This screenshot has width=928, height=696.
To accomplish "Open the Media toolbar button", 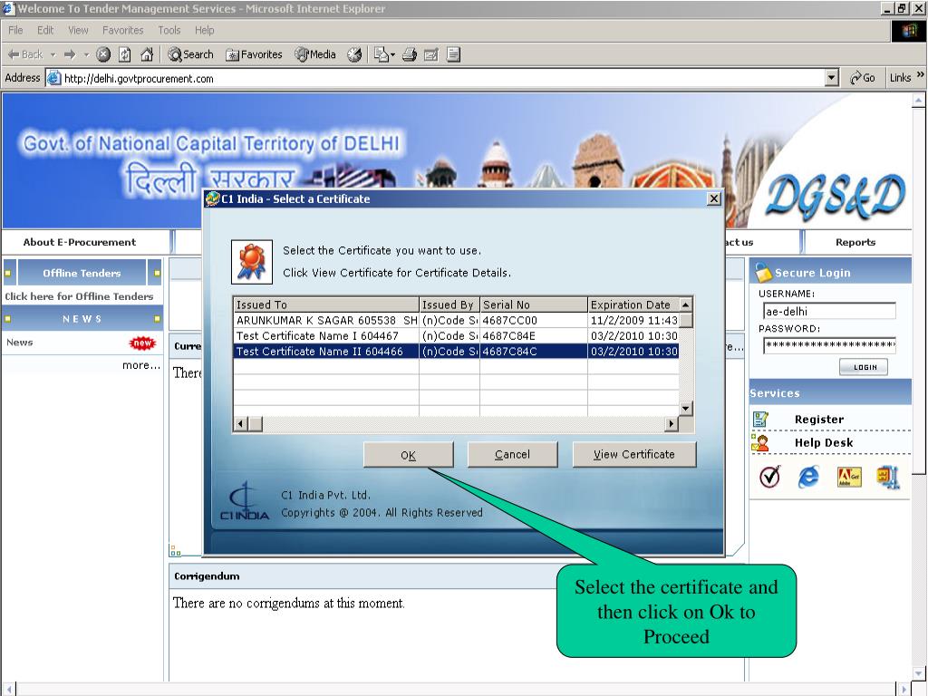I will tap(315, 54).
